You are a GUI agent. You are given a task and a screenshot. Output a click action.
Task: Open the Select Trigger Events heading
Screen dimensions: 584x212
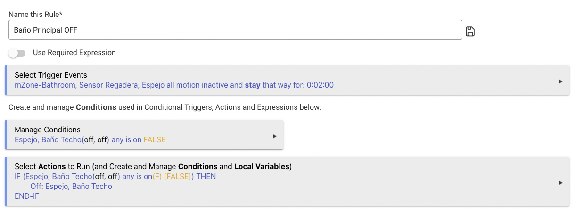point(51,75)
